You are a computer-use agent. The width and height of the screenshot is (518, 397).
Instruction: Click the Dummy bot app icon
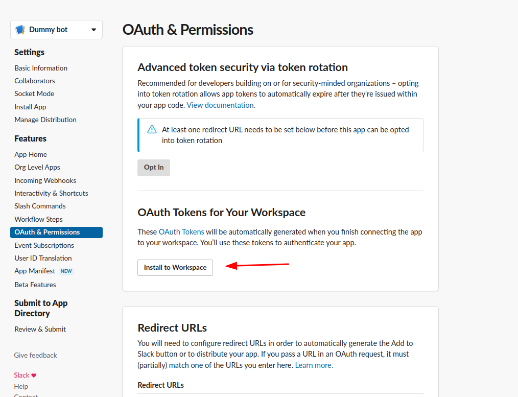(20, 30)
